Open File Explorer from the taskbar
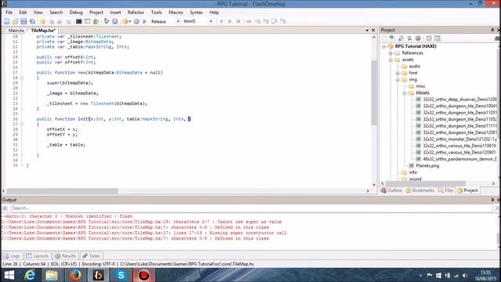The height and width of the screenshot is (282, 501). click(52, 275)
